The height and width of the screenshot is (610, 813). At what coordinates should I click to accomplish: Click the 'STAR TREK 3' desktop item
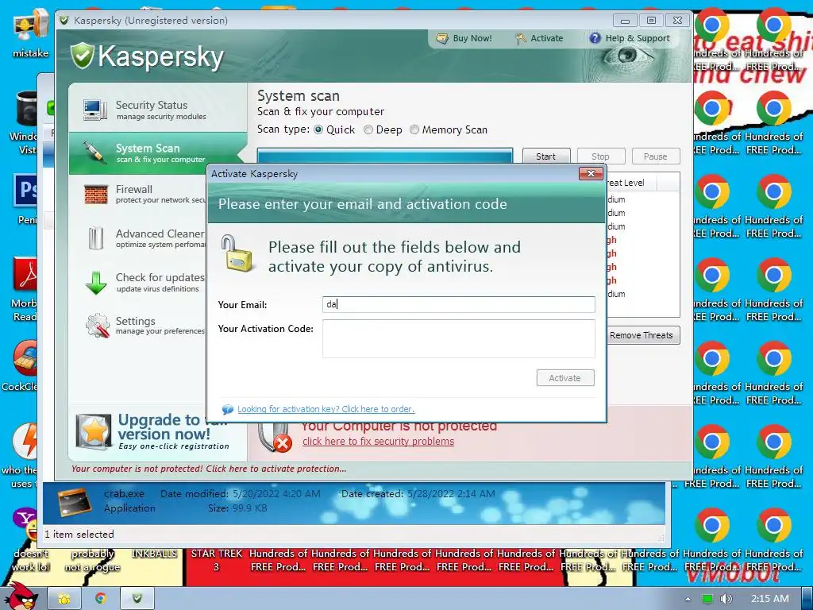click(x=216, y=560)
